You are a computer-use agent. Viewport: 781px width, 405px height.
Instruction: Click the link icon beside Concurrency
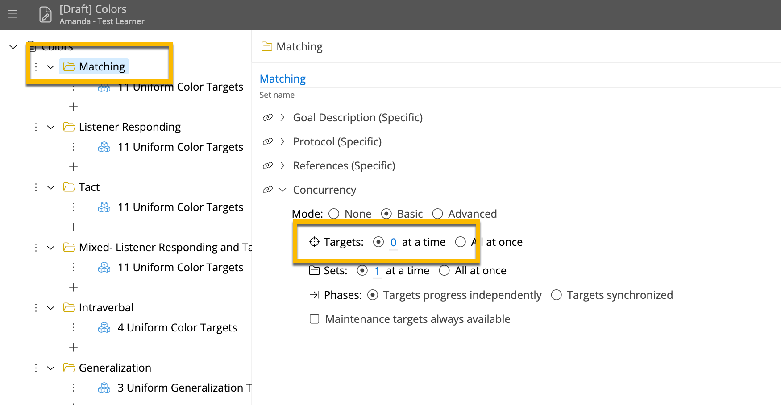268,190
